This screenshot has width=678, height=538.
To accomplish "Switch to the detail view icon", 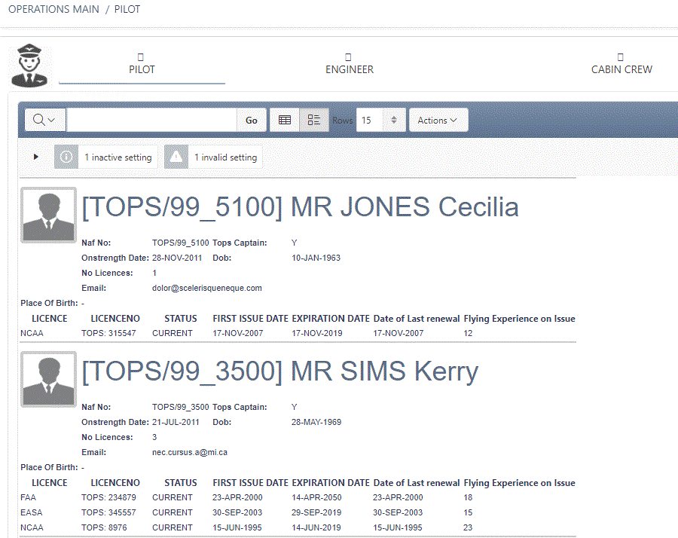I will coord(314,121).
